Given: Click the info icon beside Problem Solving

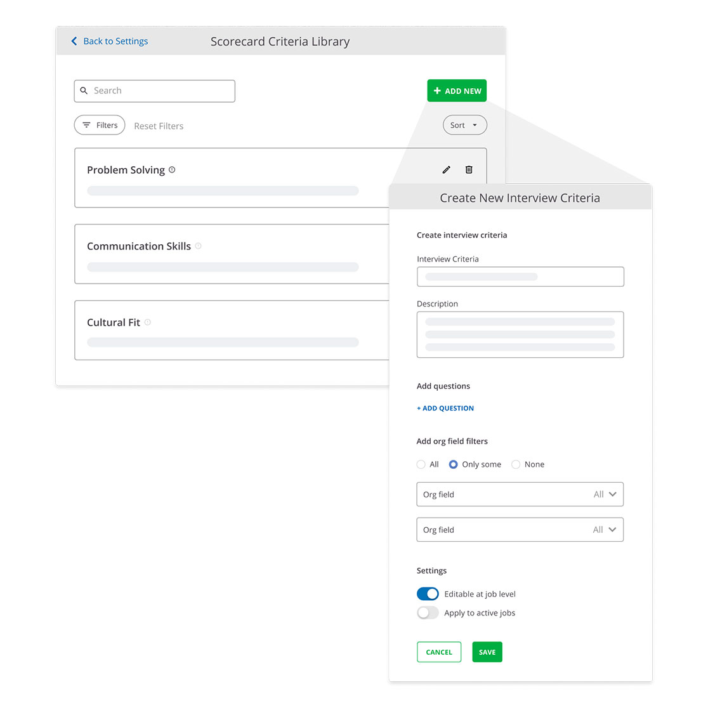Looking at the screenshot, I should [172, 170].
